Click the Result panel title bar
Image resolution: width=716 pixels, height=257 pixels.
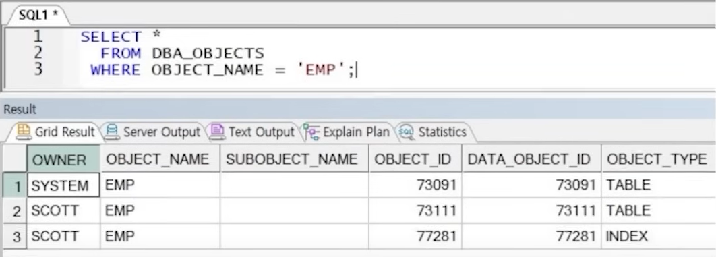(x=358, y=109)
